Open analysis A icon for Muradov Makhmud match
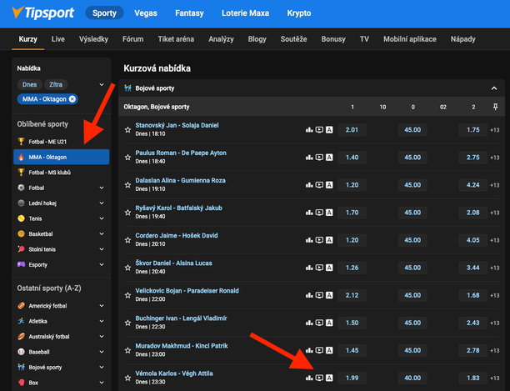510x391 pixels. coord(329,350)
